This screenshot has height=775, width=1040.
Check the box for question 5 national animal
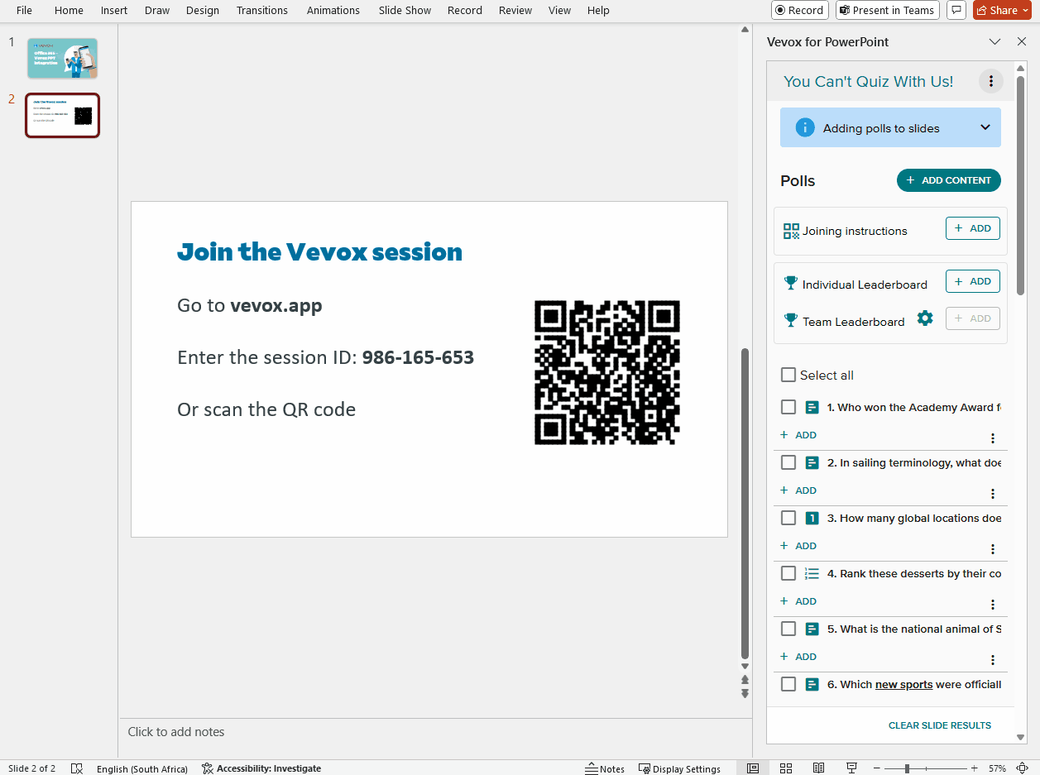pyautogui.click(x=788, y=629)
